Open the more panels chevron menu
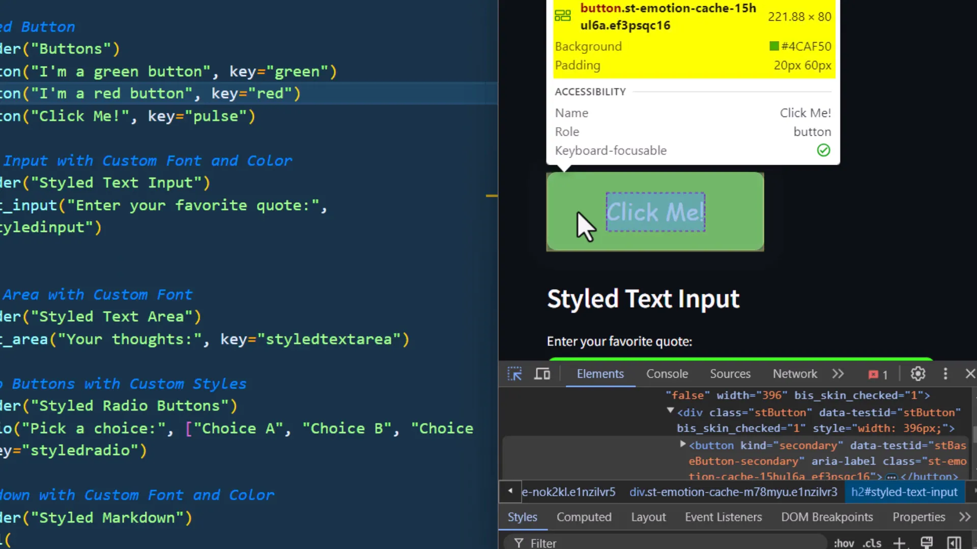 839,374
